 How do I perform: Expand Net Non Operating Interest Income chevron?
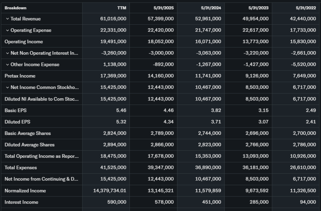point(7,53)
